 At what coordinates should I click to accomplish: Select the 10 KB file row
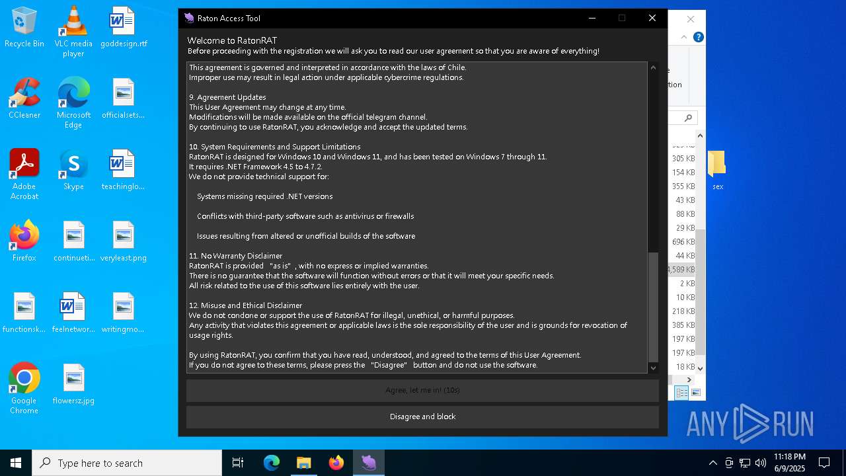(x=682, y=297)
